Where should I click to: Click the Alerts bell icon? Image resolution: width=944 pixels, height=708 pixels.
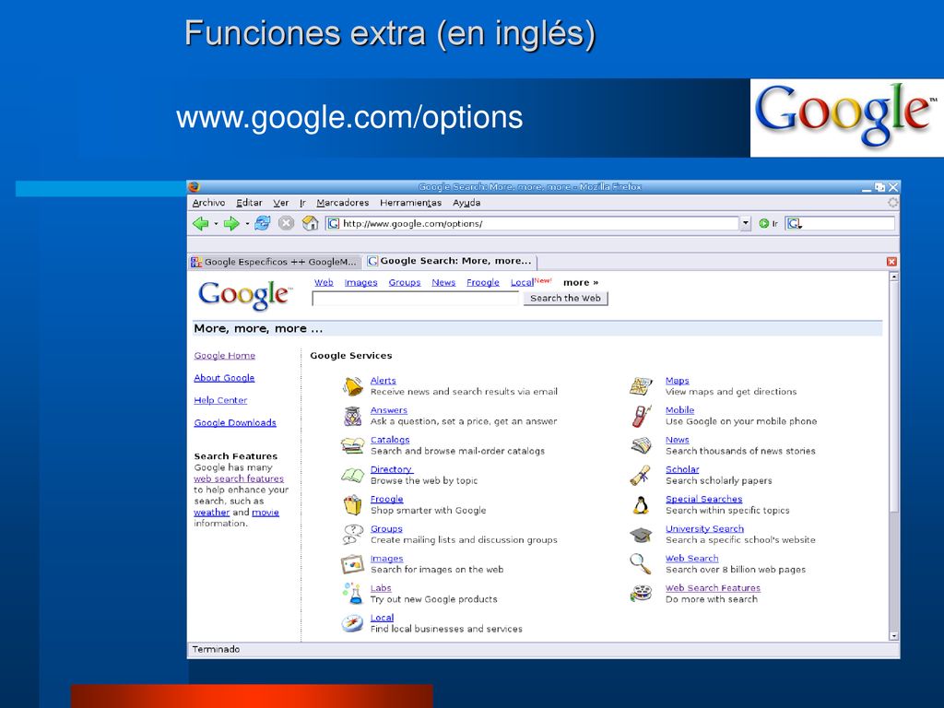353,386
